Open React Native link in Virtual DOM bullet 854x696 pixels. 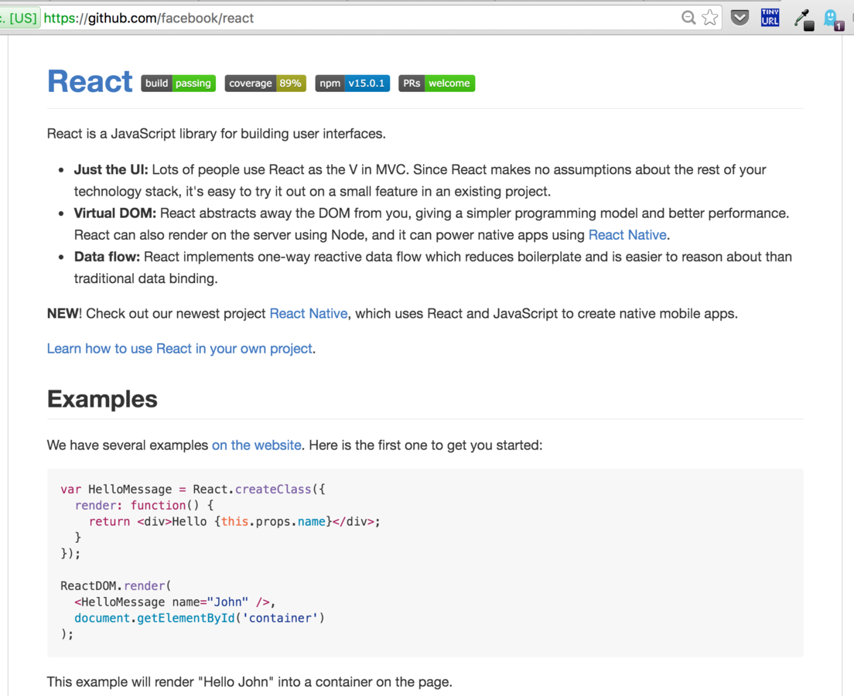(x=627, y=235)
